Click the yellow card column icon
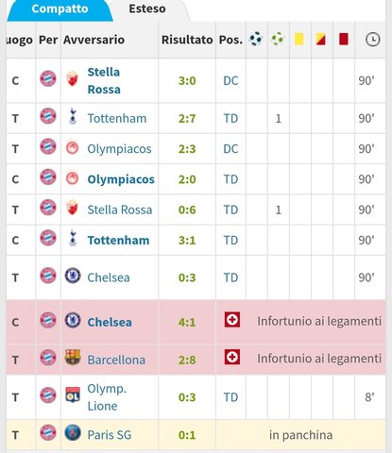This screenshot has height=453, width=392. (299, 39)
